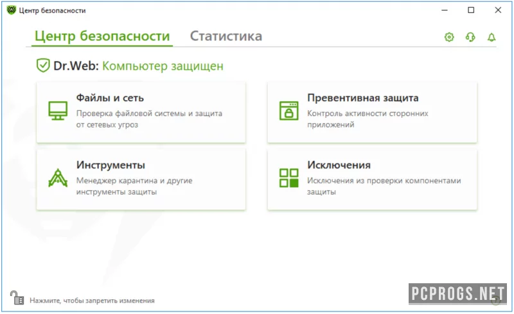Open the Превентивная защита card title
The image size is (514, 314).
(363, 98)
